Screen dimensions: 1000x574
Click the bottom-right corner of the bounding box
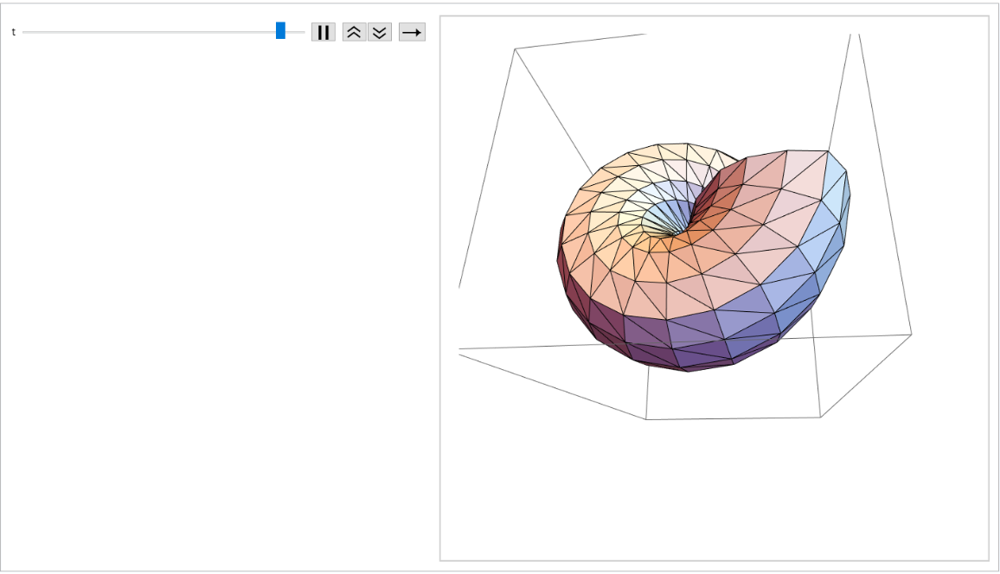[820, 417]
